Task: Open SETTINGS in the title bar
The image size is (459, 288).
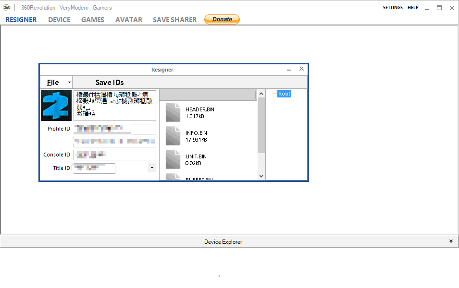Action: click(393, 8)
